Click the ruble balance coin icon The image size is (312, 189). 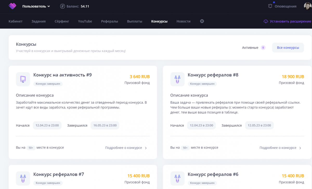click(62, 6)
